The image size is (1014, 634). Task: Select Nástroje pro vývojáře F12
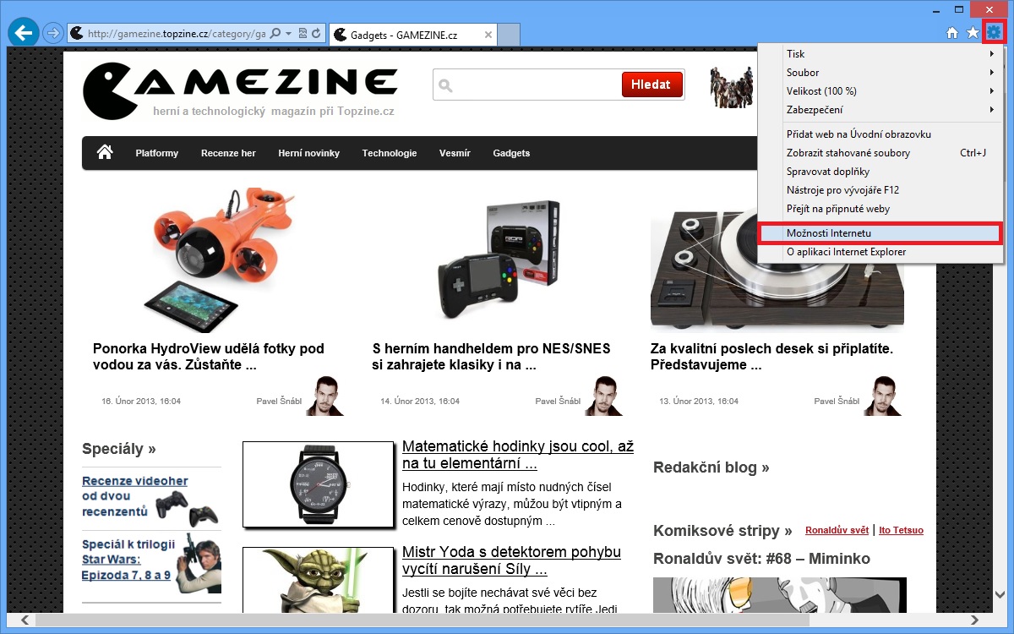pyautogui.click(x=880, y=190)
